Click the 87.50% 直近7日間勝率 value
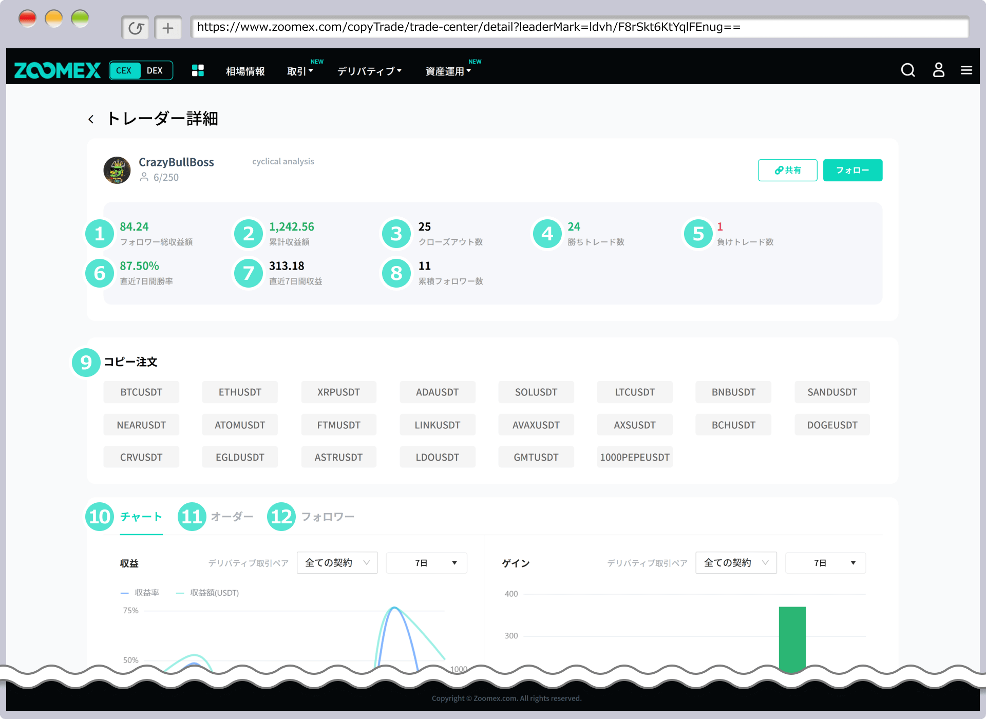 tap(139, 266)
